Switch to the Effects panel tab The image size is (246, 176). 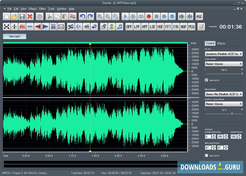(x=221, y=43)
